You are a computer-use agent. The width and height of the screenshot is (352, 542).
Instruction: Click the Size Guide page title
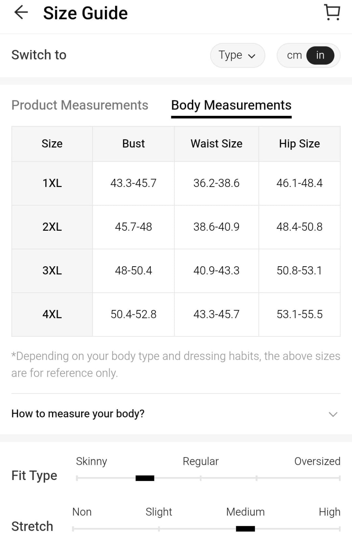coord(85,13)
